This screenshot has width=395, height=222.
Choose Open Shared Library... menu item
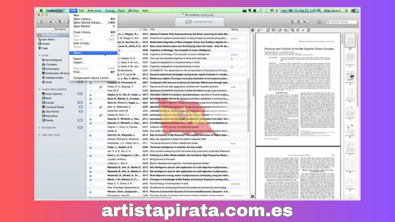click(x=93, y=23)
